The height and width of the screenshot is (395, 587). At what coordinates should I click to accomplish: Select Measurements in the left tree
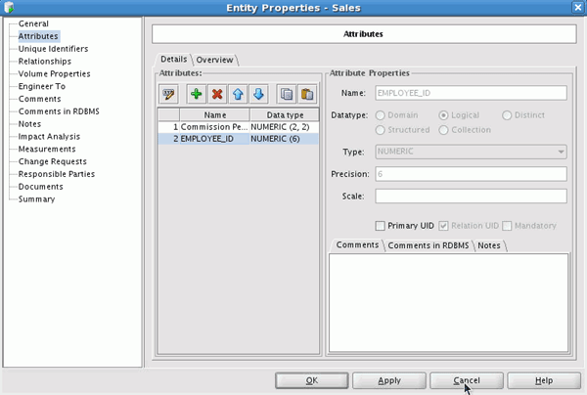pos(47,149)
